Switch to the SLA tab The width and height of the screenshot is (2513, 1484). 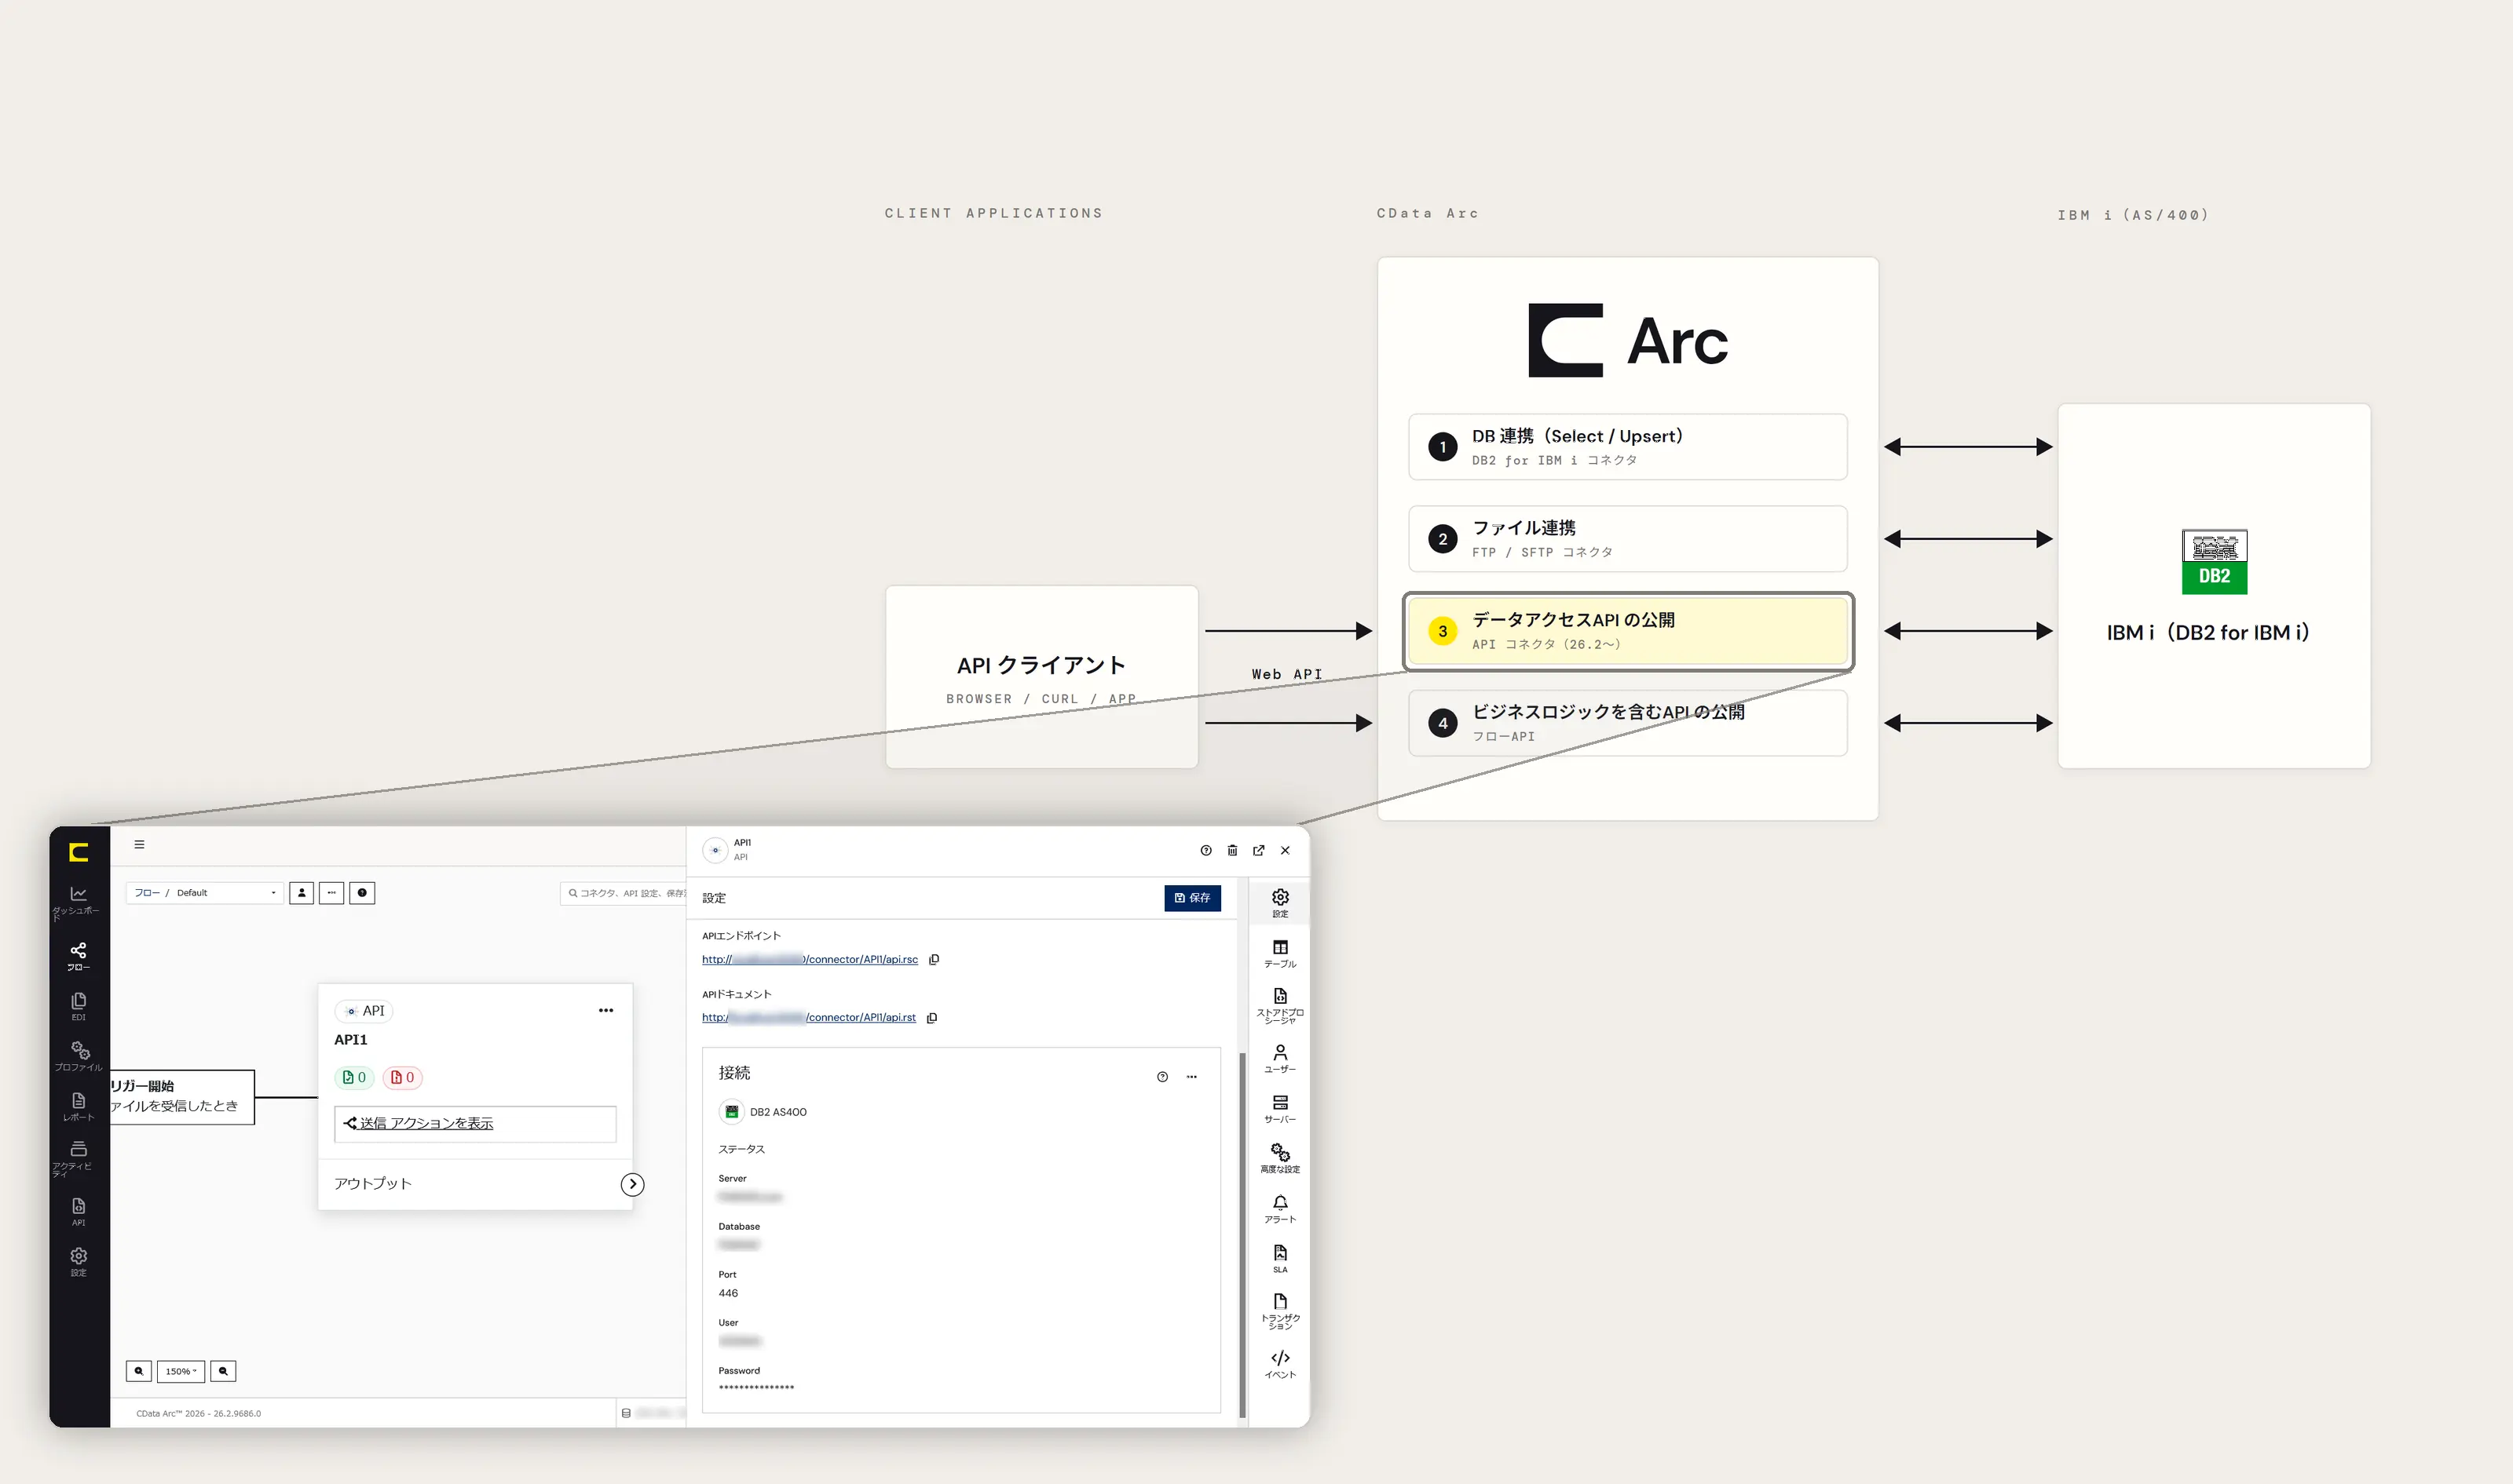[1281, 1258]
